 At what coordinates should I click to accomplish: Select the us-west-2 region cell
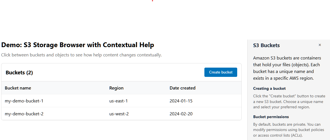[119, 114]
